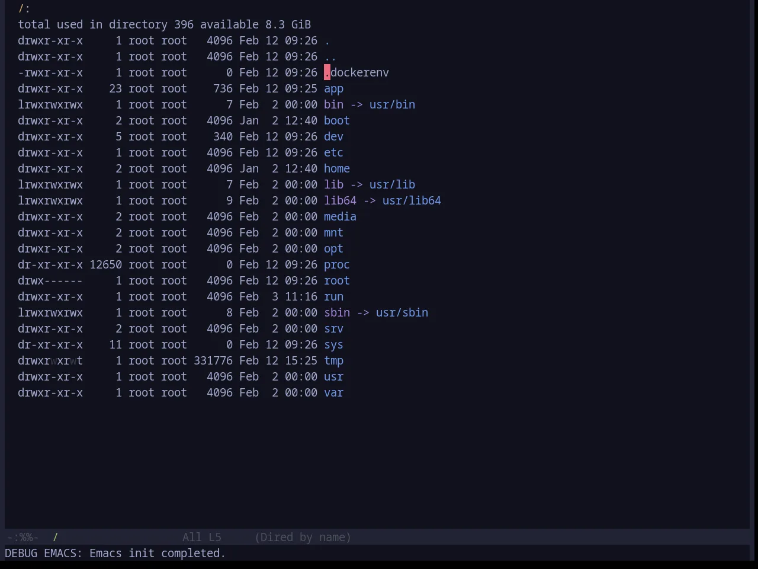Open the sys directory
The image size is (758, 569).
pos(333,345)
